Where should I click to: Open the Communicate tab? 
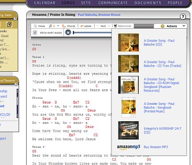113,3
